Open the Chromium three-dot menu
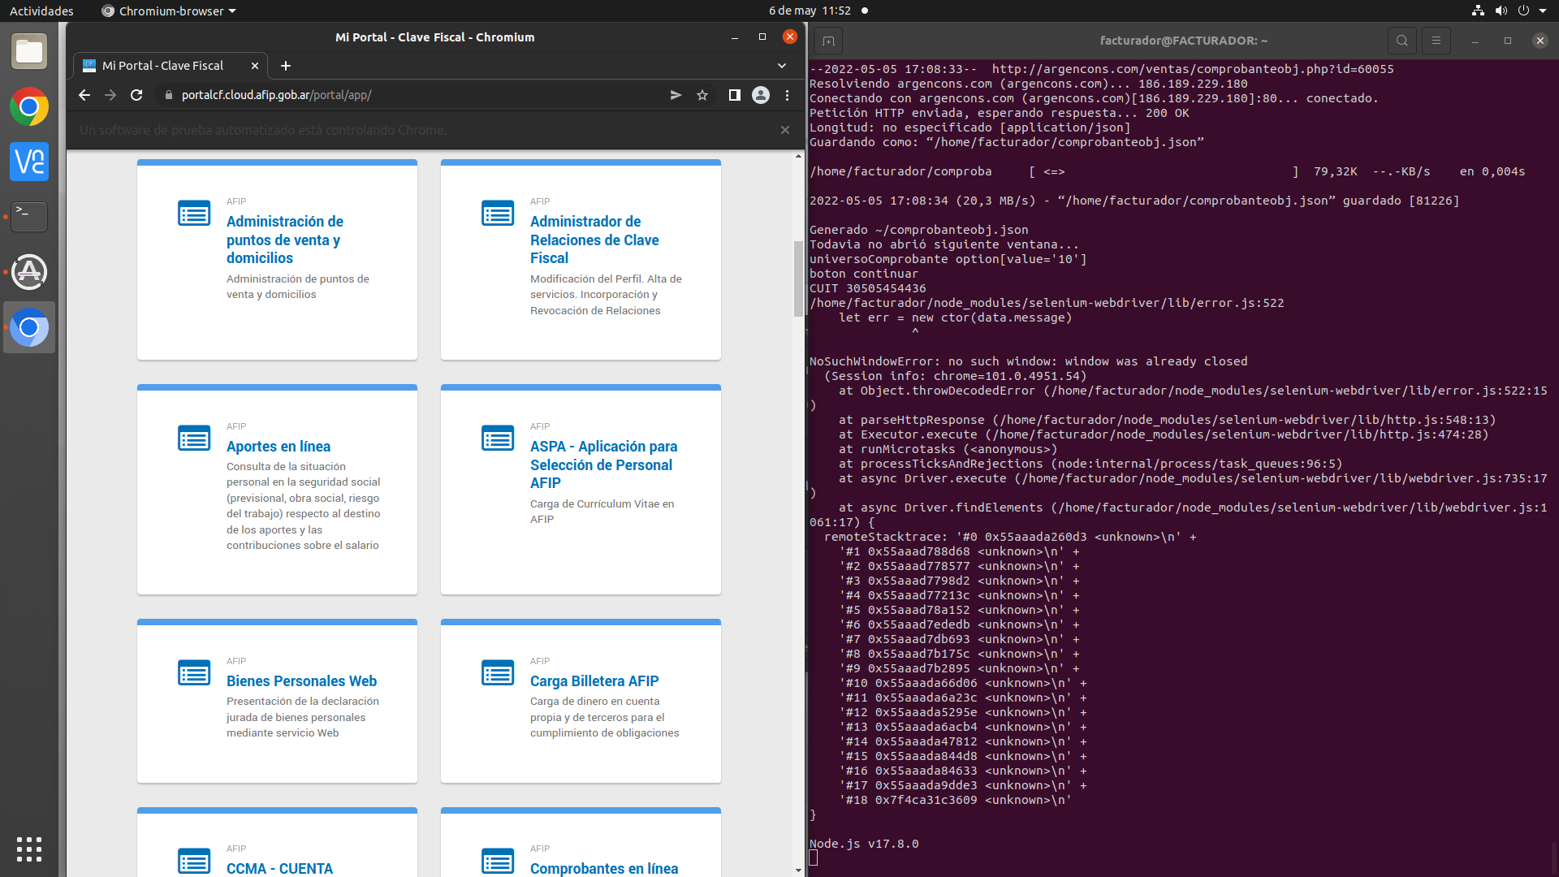 pyautogui.click(x=787, y=95)
